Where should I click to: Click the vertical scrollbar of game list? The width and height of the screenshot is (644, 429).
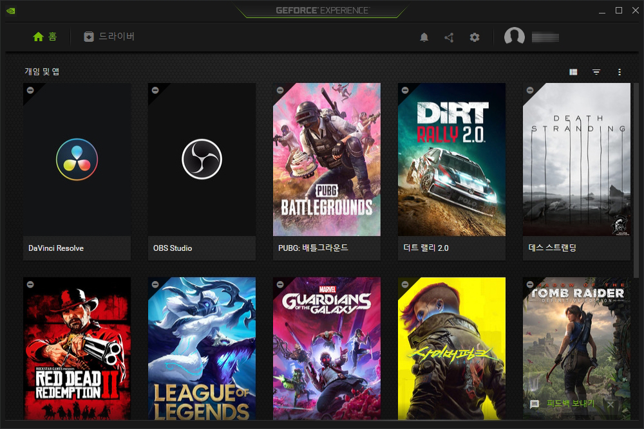tap(636, 181)
